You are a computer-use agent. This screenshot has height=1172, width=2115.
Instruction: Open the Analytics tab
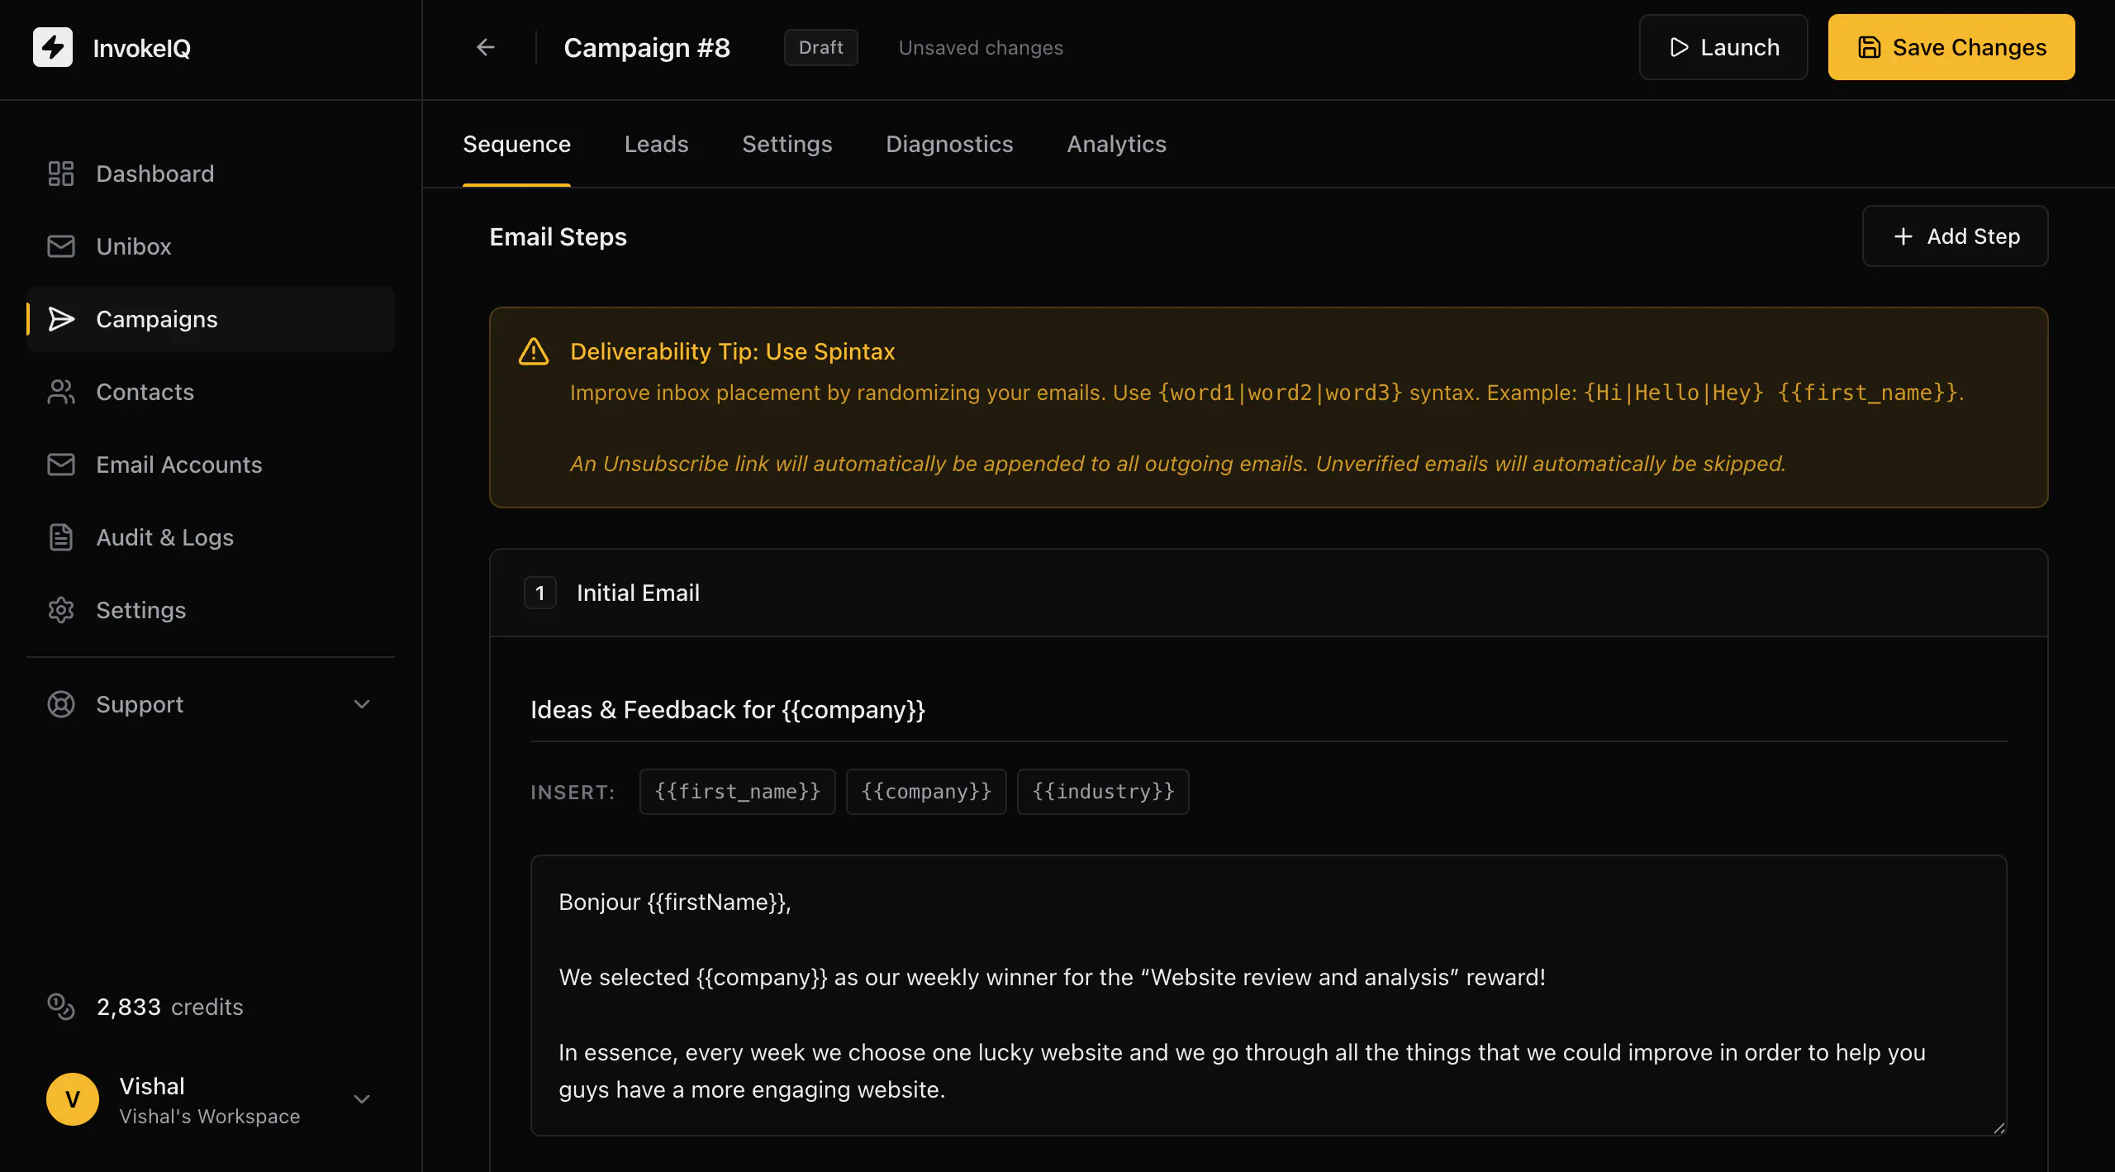coord(1116,144)
